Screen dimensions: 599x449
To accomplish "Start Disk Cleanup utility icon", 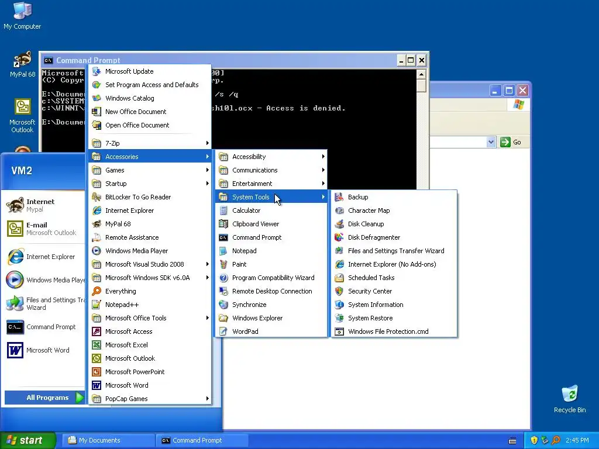I will click(339, 224).
